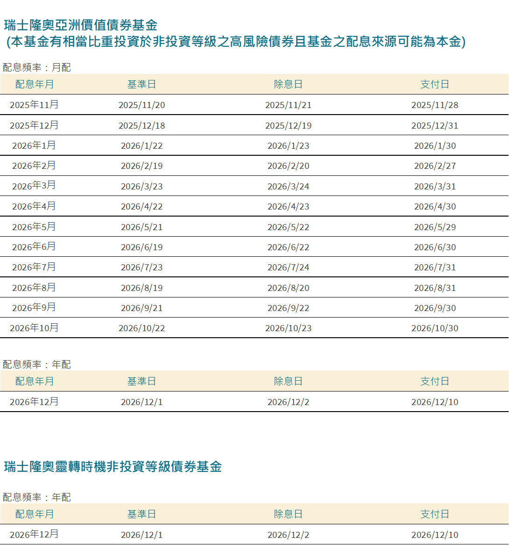Select the 2026/2/20 ex-dividend date cell

point(288,166)
